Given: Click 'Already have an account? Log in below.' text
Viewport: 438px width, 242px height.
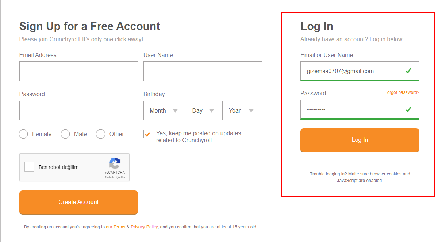Looking at the screenshot, I should click(x=352, y=39).
